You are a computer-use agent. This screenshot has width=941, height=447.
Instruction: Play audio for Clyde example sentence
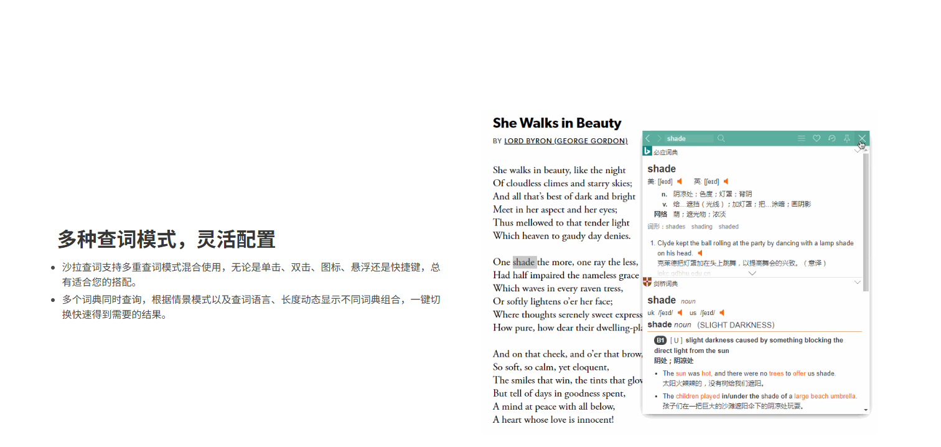coord(700,253)
